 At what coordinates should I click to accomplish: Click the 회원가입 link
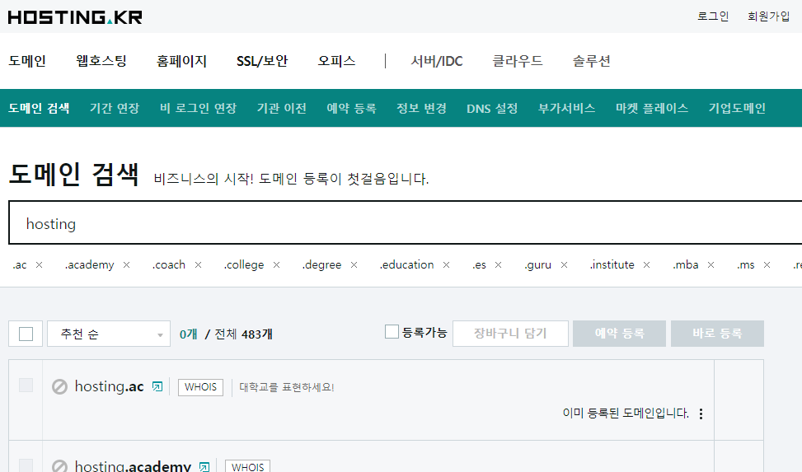pyautogui.click(x=769, y=16)
